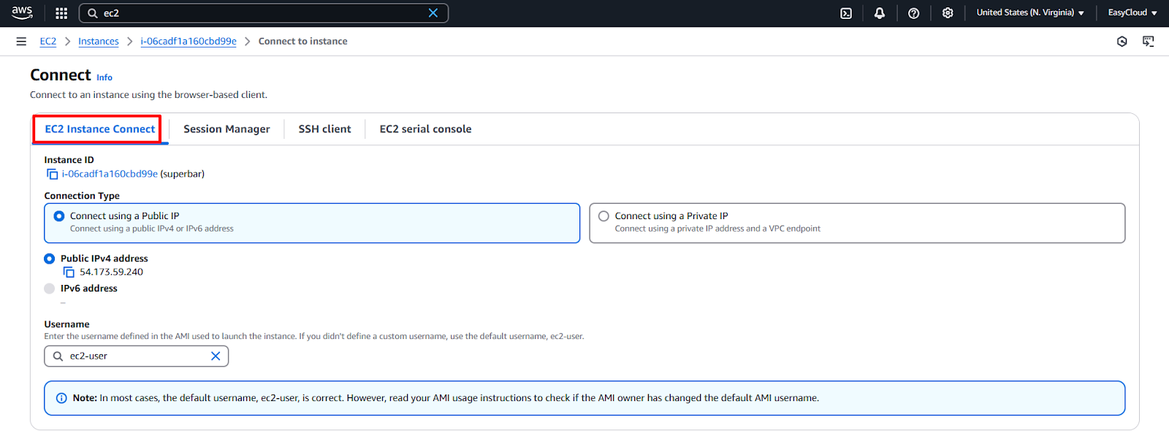Select Connect using a Private IP
Screen dimensions: 1169x431
click(x=857, y=223)
